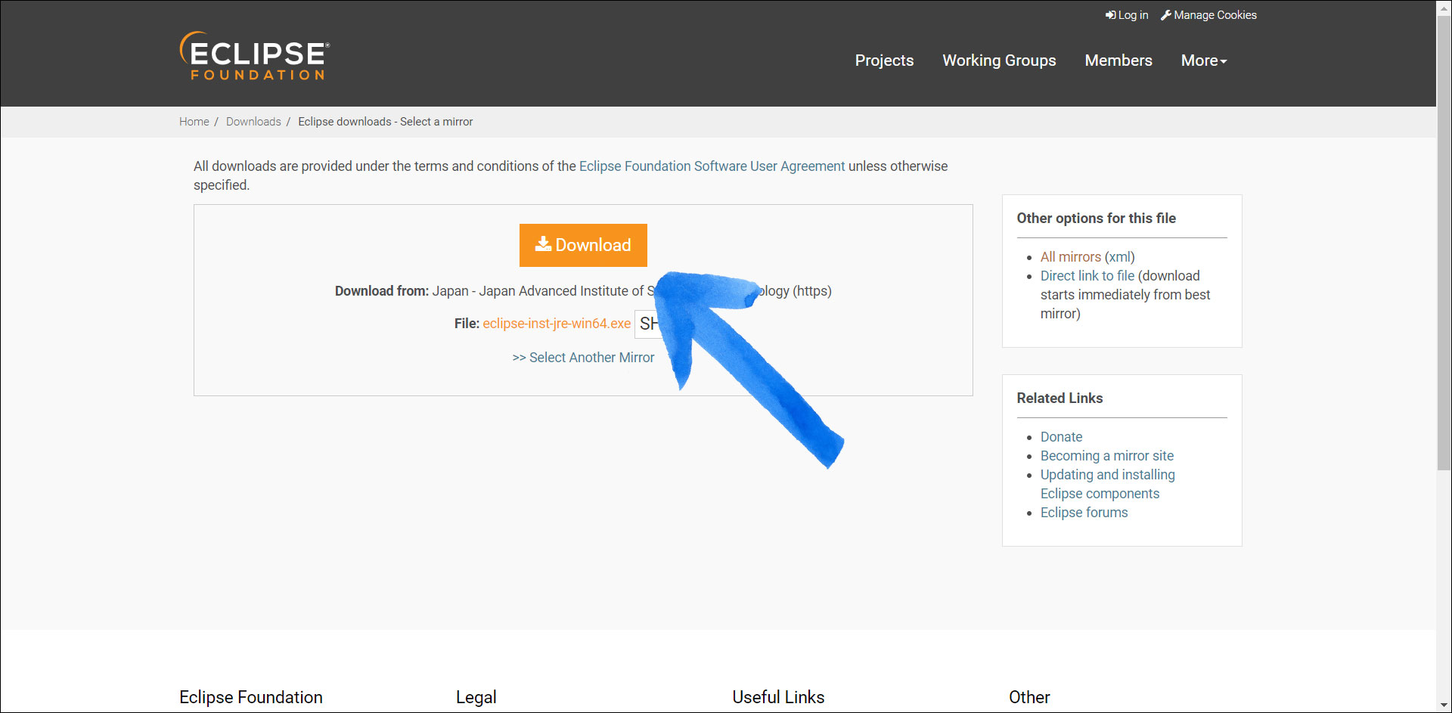
Task: Expand the More dropdown menu
Action: (x=1204, y=60)
